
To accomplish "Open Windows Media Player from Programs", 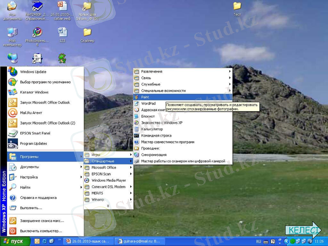I will point(108,180).
